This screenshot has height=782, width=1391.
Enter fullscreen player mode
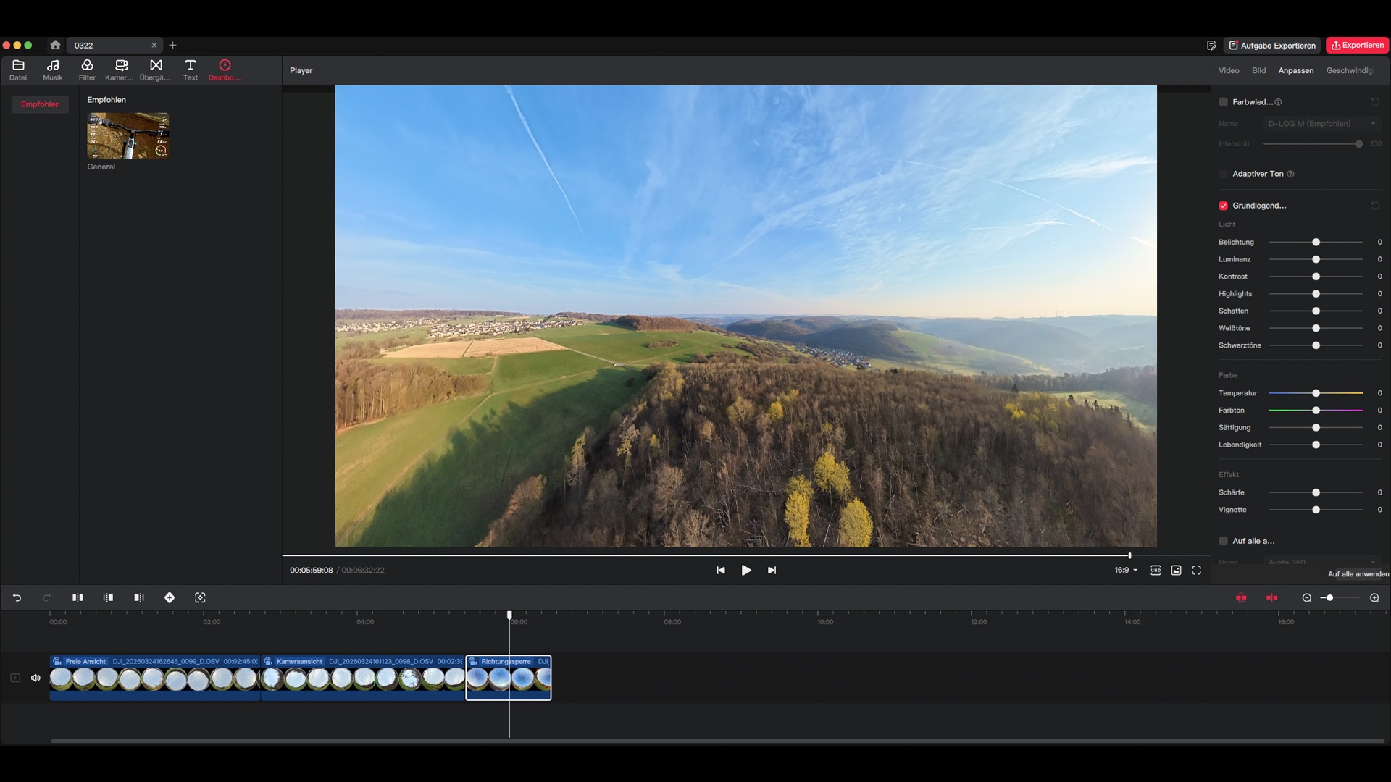coord(1197,570)
